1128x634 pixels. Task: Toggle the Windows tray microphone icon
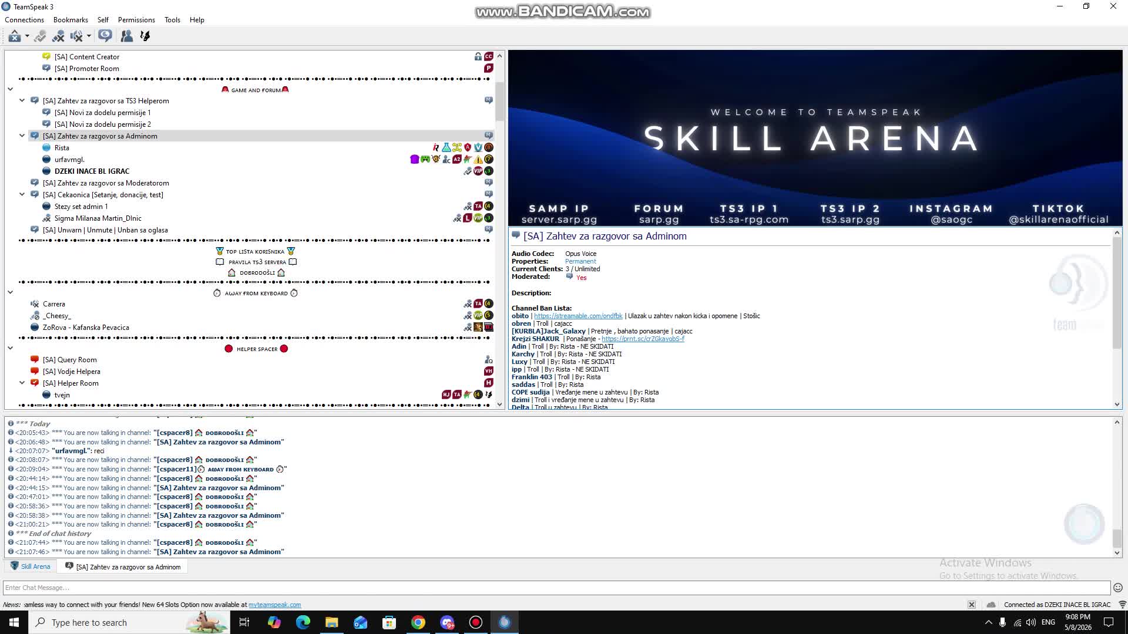1002,622
